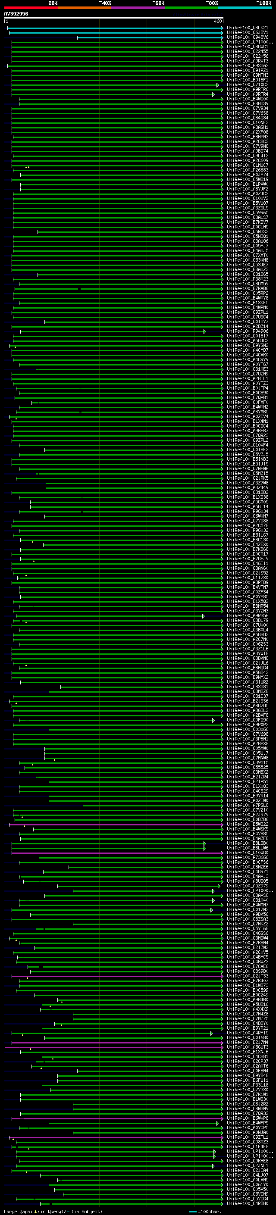Viewport: 276px width, 1215px height.
Task: Select hit label UniRef100_B2J5S6
Action: coord(248,701)
